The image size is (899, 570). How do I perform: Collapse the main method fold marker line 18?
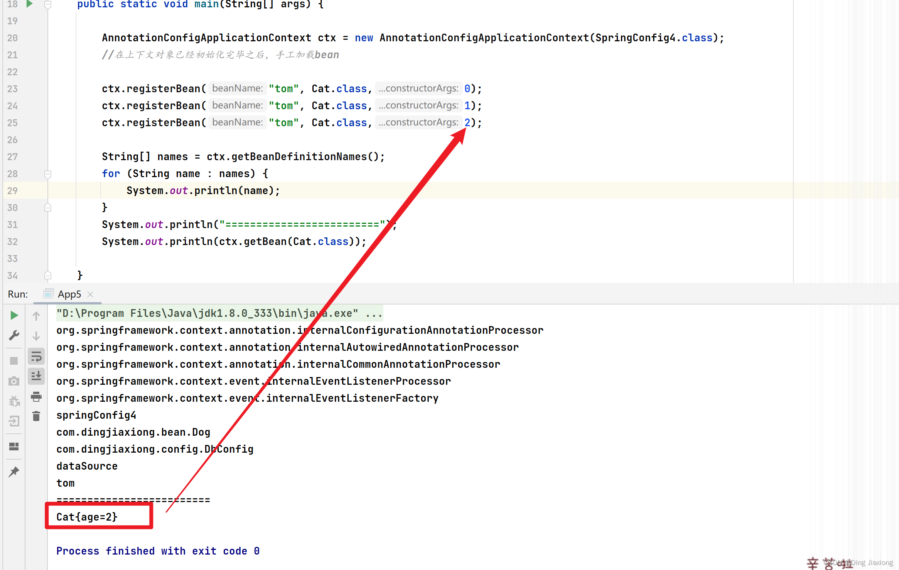click(48, 5)
